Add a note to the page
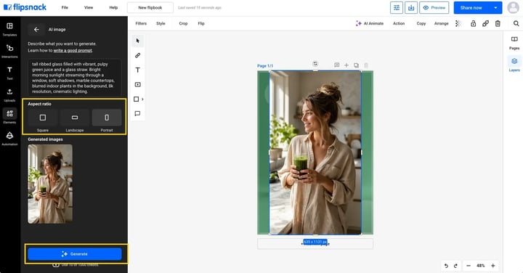The image size is (523, 273). [337, 65]
